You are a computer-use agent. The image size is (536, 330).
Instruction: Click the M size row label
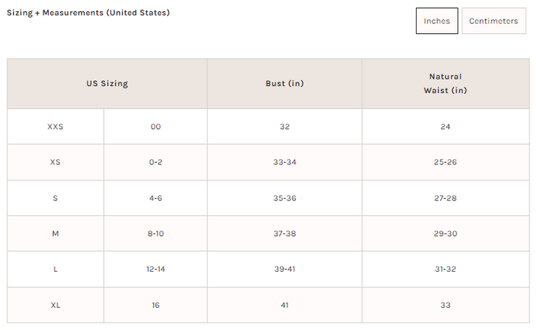click(55, 234)
